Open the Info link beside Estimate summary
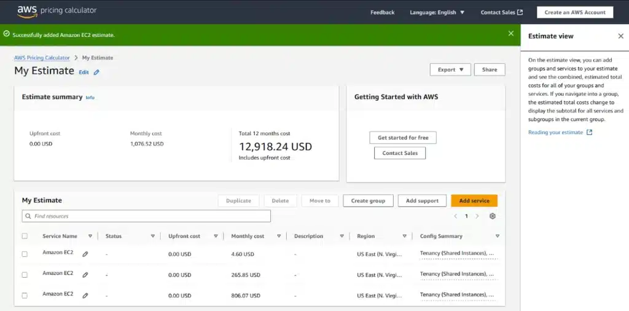Screen dimensions: 629x311 coord(90,98)
